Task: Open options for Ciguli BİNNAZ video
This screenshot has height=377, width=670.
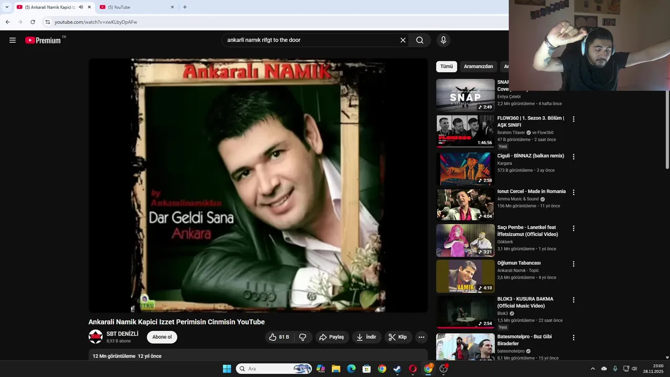Action: (x=574, y=157)
